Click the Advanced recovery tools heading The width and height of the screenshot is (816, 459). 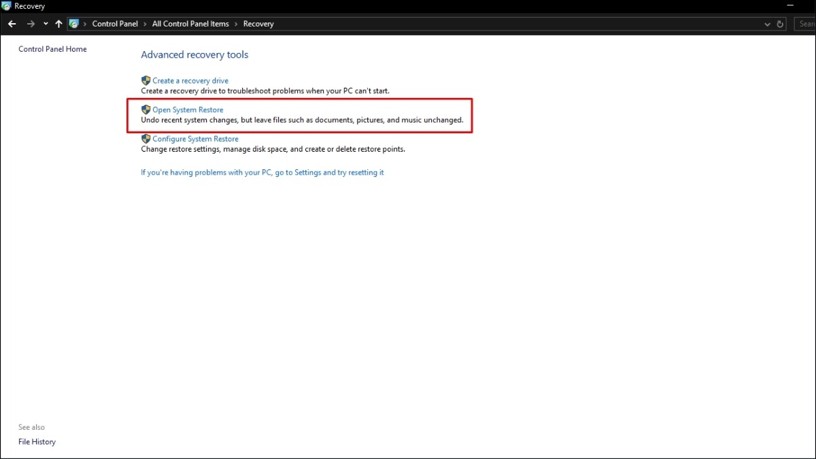[194, 54]
